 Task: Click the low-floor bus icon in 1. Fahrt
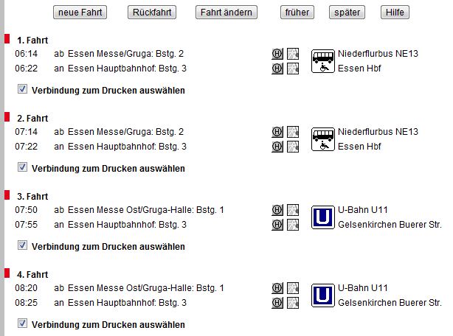322,60
